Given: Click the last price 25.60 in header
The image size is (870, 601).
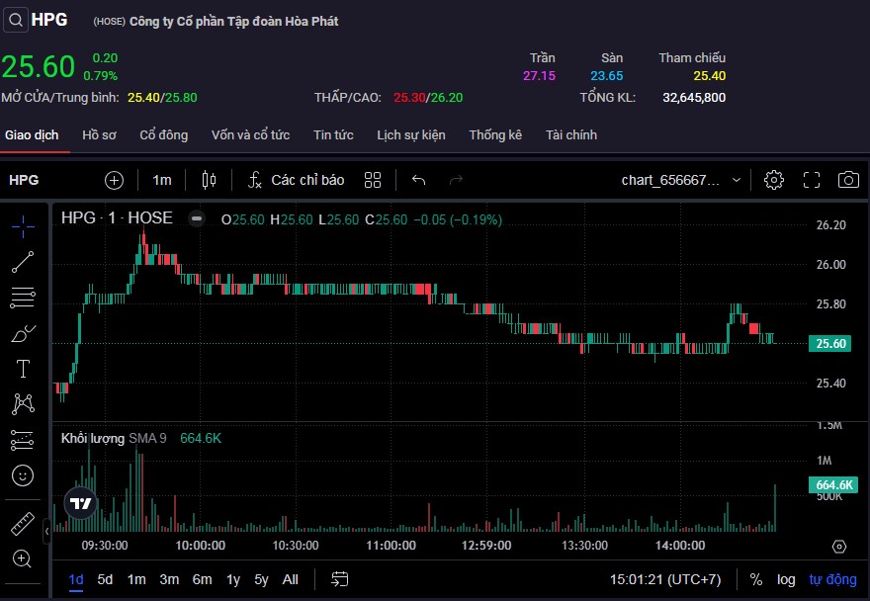Looking at the screenshot, I should 39,66.
